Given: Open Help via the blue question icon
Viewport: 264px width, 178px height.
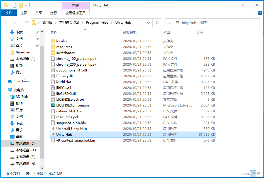Looking at the screenshot, I should tap(260, 13).
